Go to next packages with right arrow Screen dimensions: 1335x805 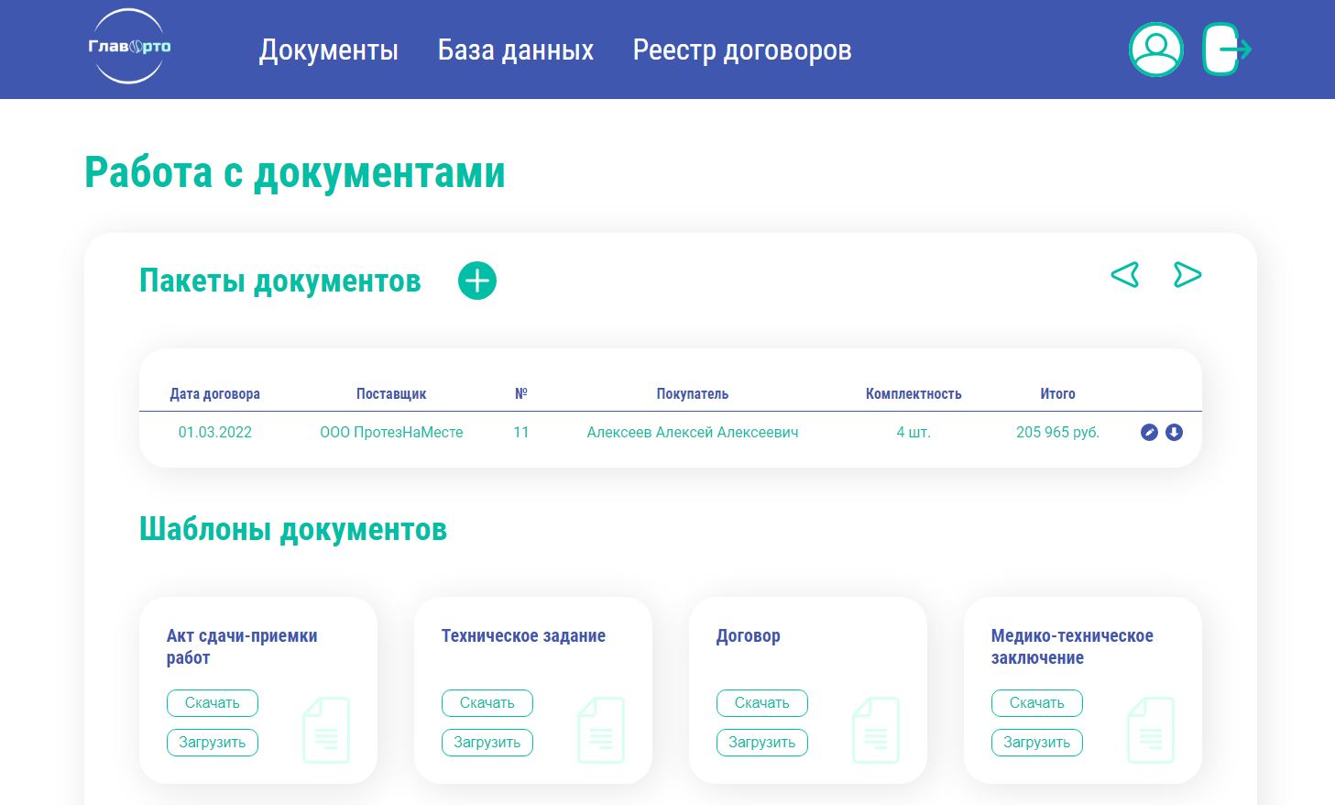[x=1187, y=275]
